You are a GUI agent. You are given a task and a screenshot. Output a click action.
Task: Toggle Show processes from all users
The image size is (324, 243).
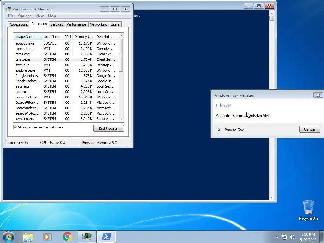point(15,127)
